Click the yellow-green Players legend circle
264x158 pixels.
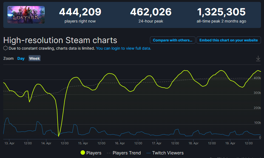coord(83,153)
